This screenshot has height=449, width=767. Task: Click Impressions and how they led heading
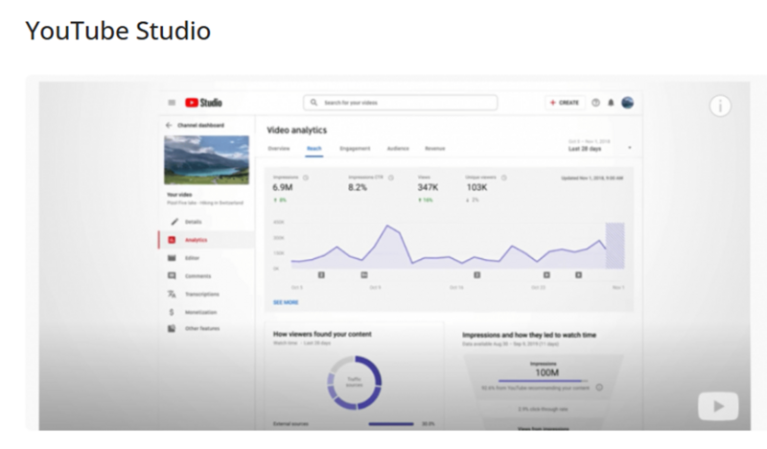tap(529, 335)
